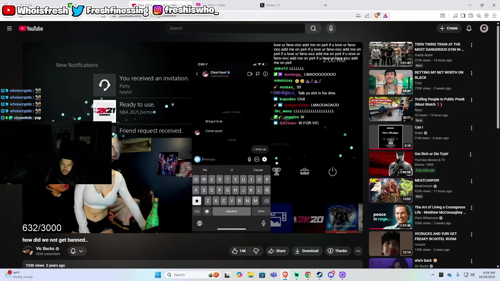
Task: Open Windows Start menu
Action: 158,275
